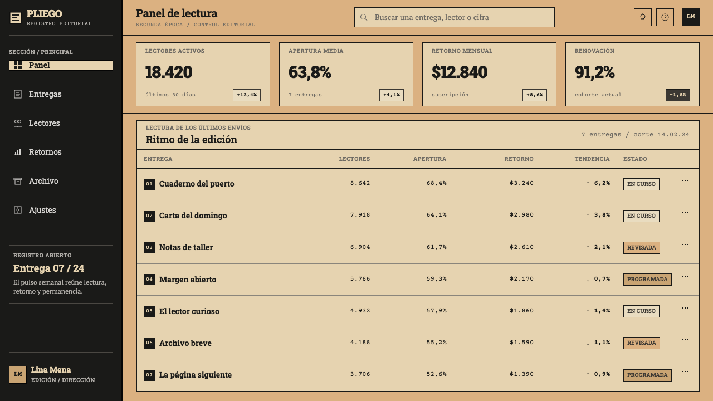Sort by the Retorno column header
The height and width of the screenshot is (401, 713).
tap(519, 159)
